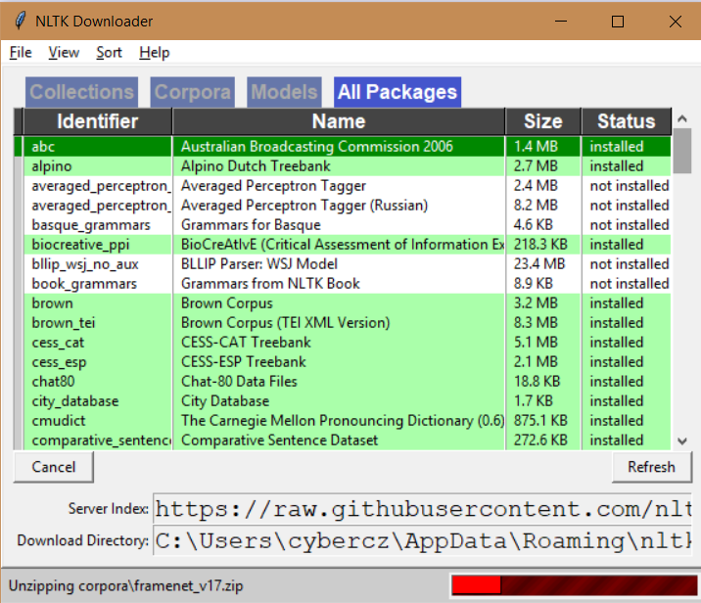Image resolution: width=701 pixels, height=603 pixels.
Task: Click the NLTK feather icon in title bar
Action: [20, 21]
